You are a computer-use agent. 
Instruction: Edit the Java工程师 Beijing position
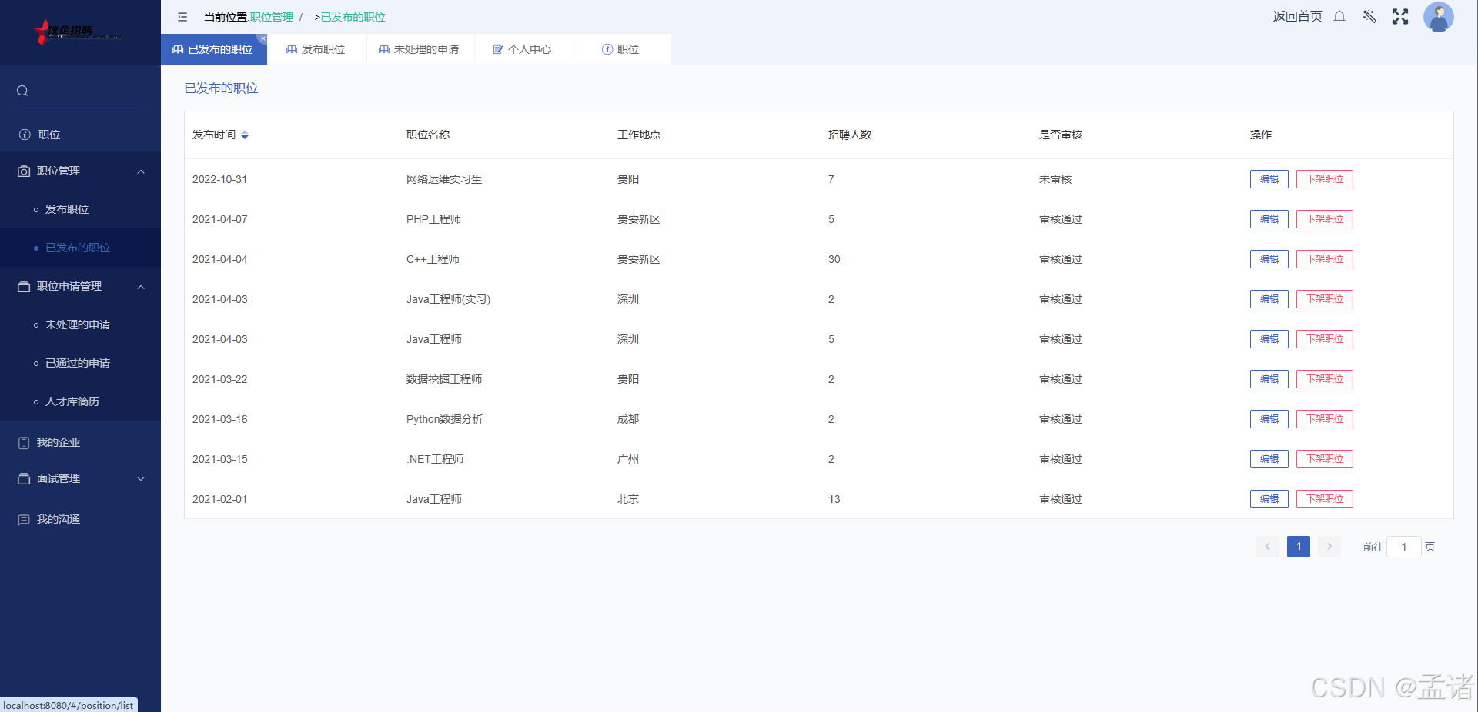click(x=1269, y=499)
